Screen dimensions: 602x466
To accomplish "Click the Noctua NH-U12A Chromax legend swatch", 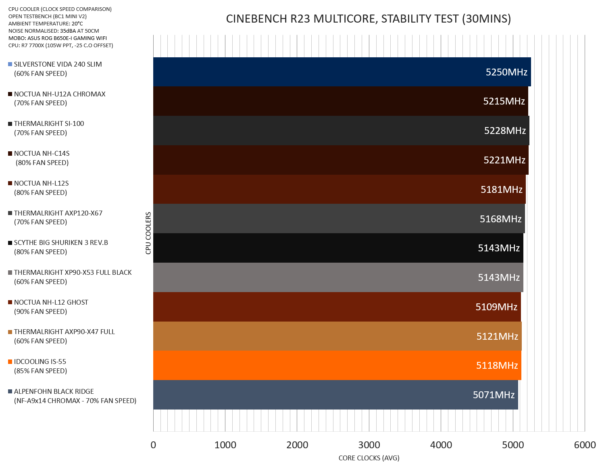I will click(x=10, y=94).
